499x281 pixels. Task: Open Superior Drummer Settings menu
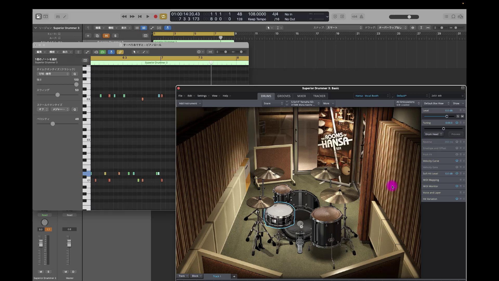click(203, 96)
